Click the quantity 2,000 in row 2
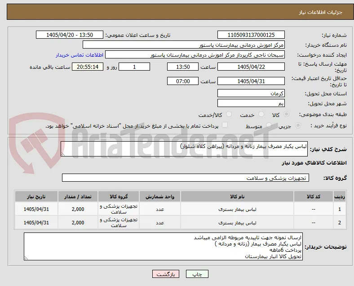The image size is (354, 286). click(78, 223)
